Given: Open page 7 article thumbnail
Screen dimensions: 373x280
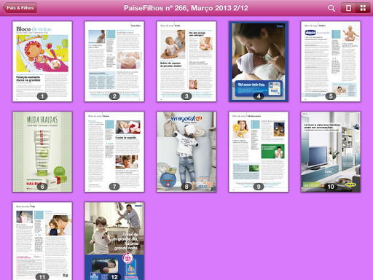Looking at the screenshot, I should (114, 152).
